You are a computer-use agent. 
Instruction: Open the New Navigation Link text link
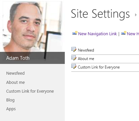point(97,34)
